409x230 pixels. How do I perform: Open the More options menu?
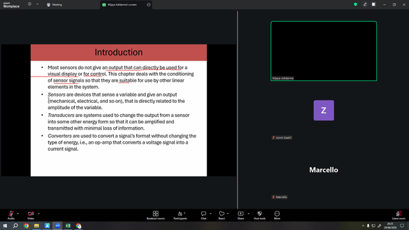click(277, 215)
